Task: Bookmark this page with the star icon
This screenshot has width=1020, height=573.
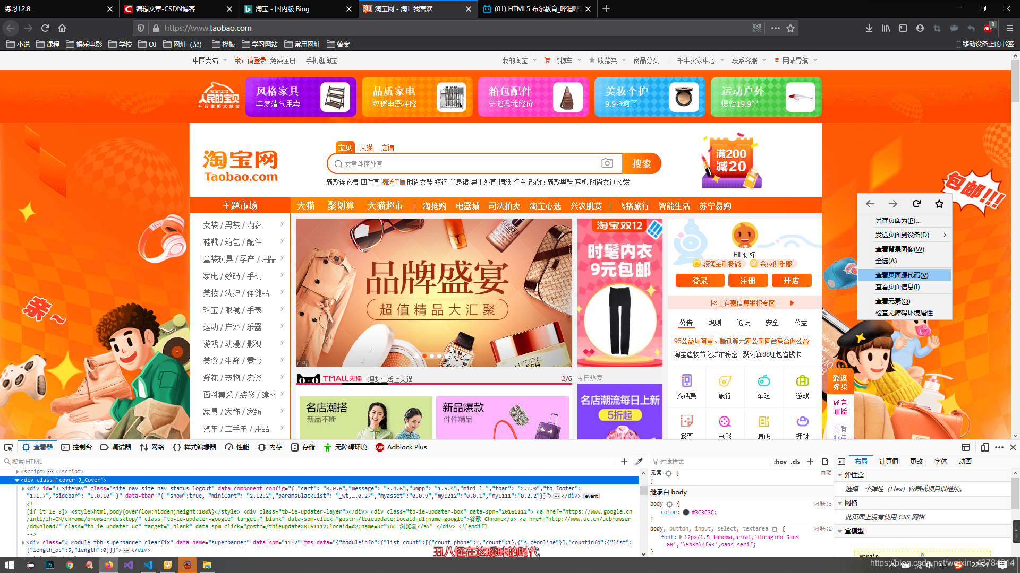Action: tap(790, 28)
